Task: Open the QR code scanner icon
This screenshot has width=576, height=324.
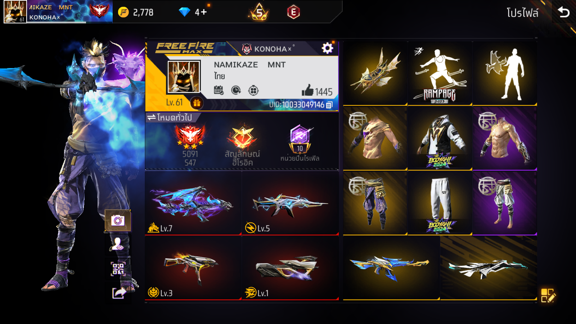Action: click(x=118, y=269)
